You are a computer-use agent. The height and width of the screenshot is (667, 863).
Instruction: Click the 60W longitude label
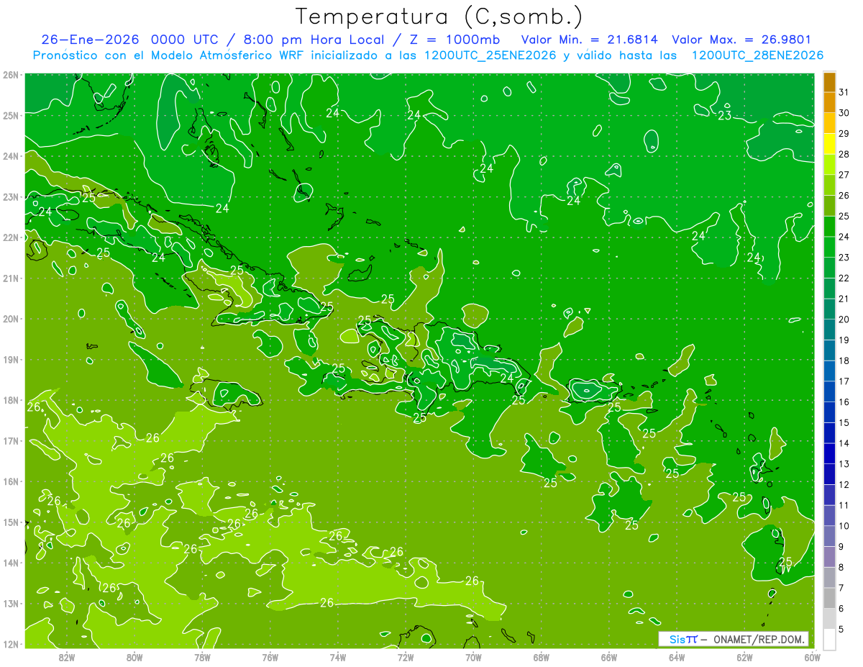tap(813, 657)
